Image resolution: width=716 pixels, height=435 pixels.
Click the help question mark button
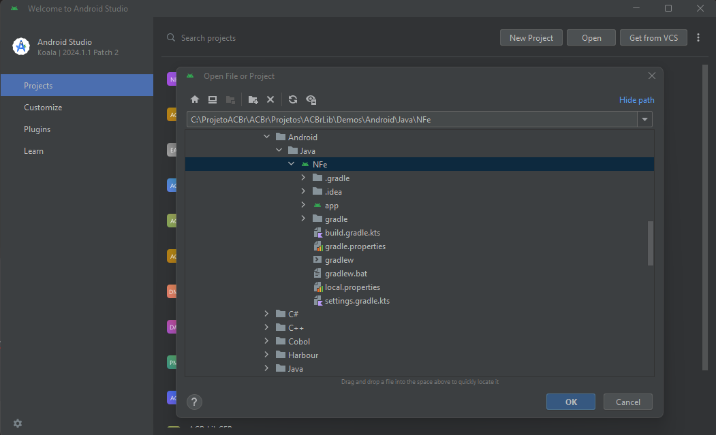click(x=194, y=402)
